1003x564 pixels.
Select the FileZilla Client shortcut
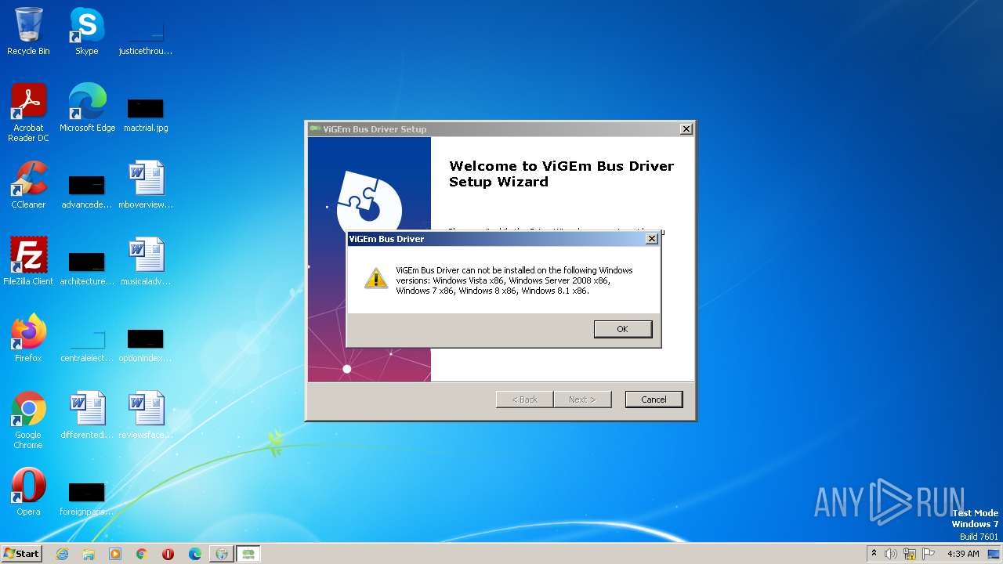pyautogui.click(x=28, y=262)
